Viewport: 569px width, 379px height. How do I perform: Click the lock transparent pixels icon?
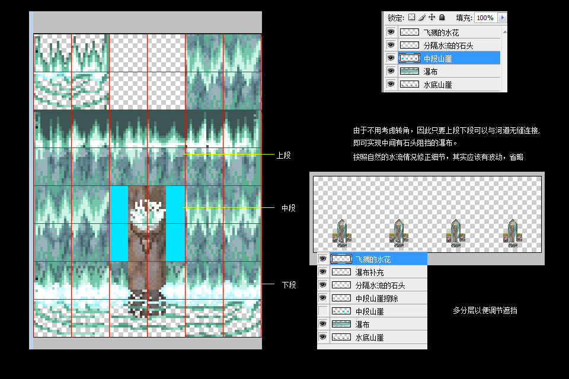pyautogui.click(x=411, y=17)
